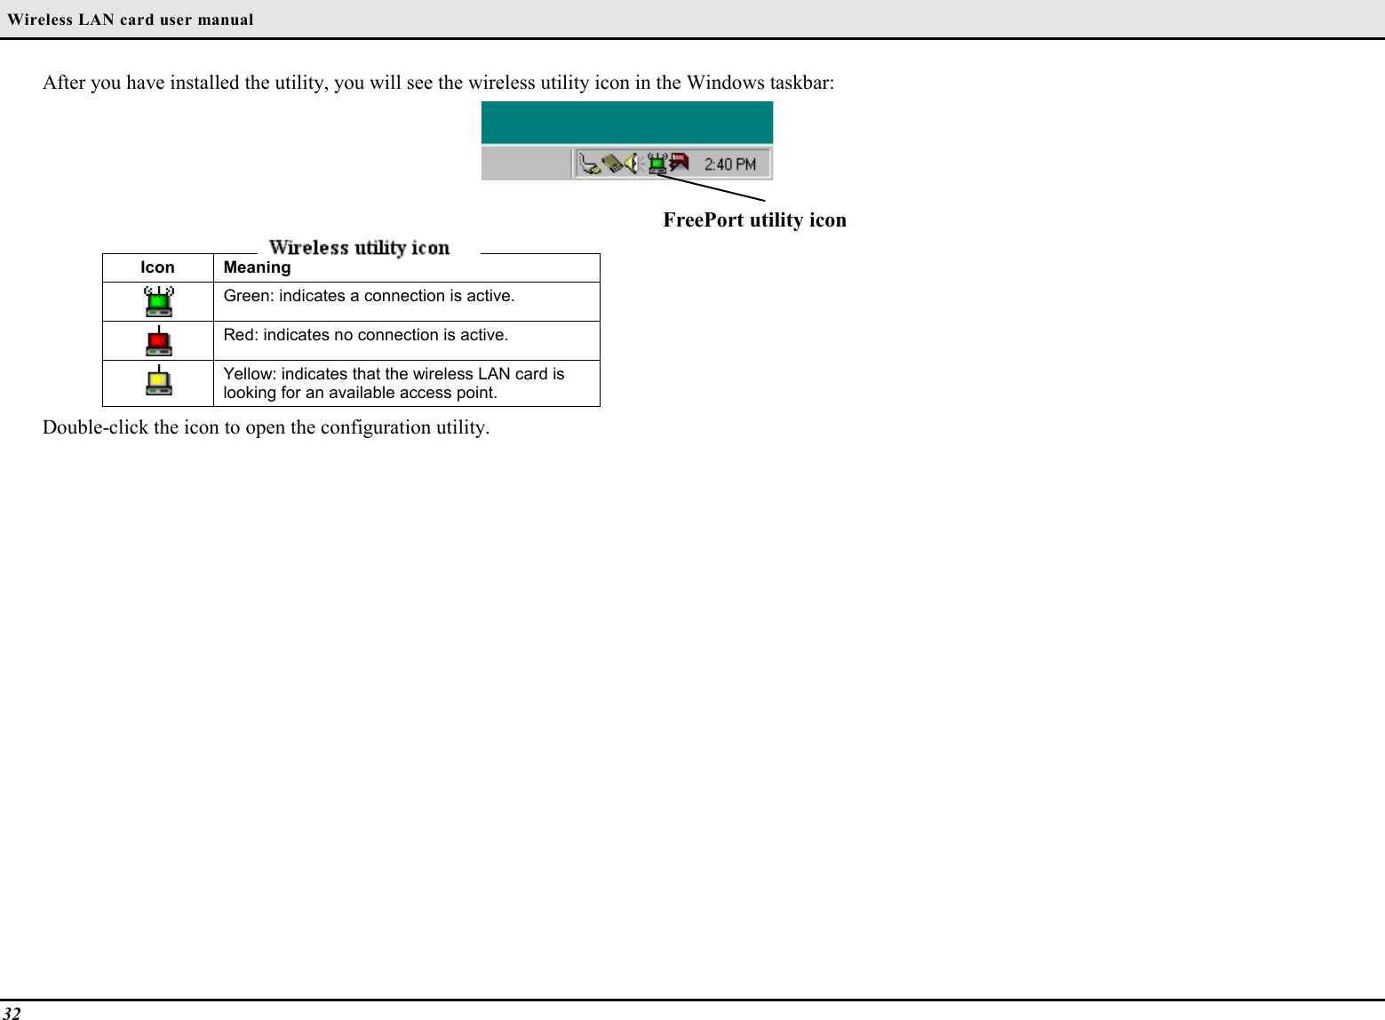Click the 'Icon' column header
1385x1020 pixels.
click(157, 267)
